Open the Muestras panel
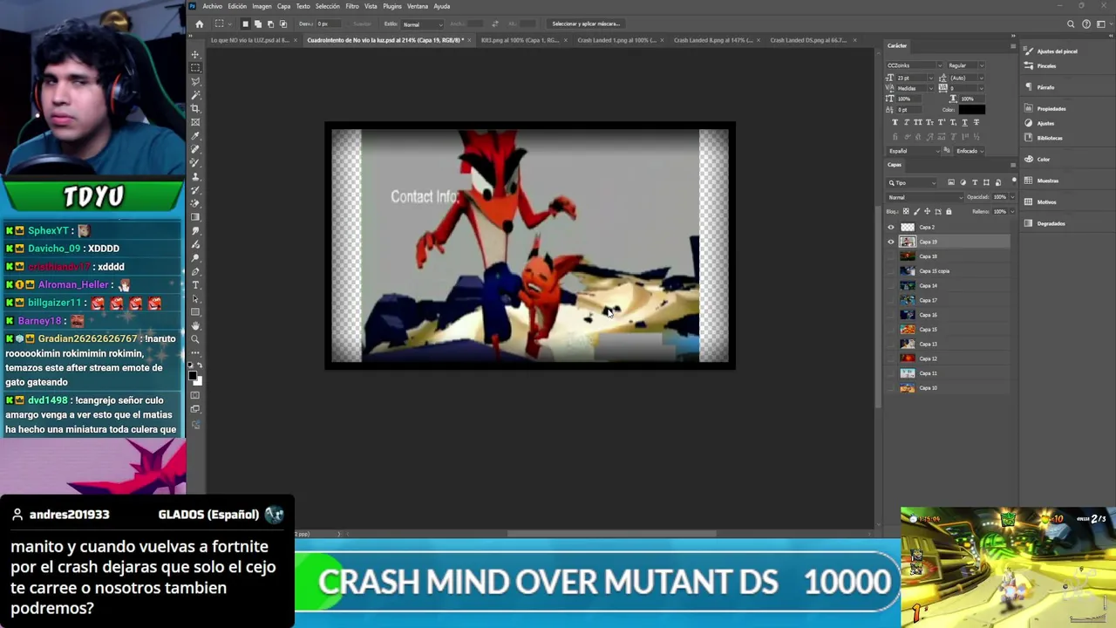The image size is (1116, 628). pyautogui.click(x=1042, y=181)
